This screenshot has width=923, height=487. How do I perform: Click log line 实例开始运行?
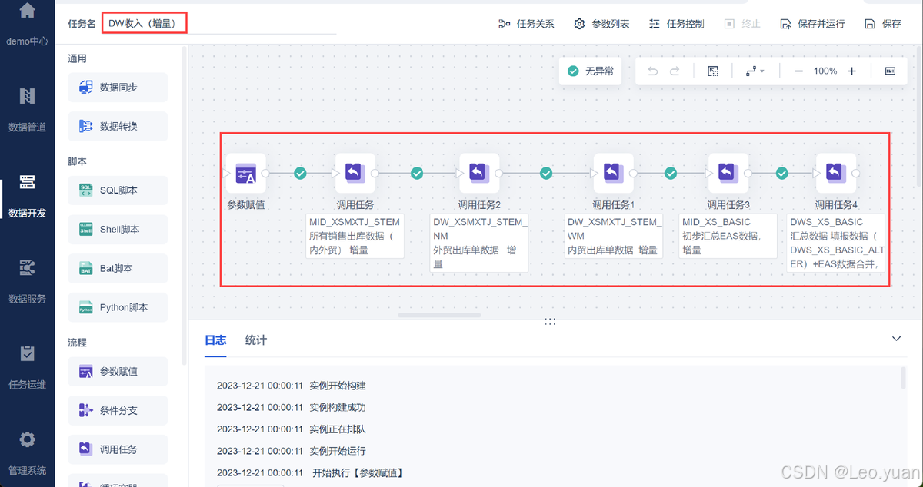[x=292, y=451]
